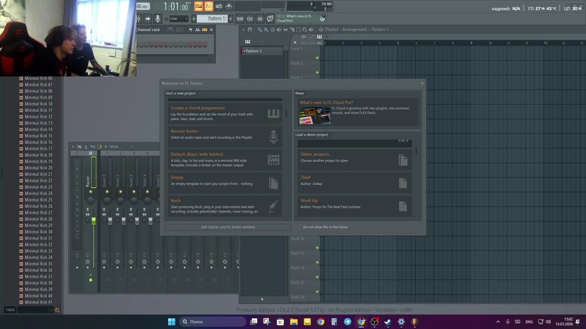Select Pattern 1 in picker list

[262, 51]
